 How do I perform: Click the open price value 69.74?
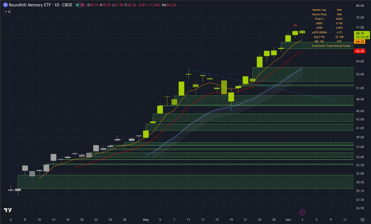coord(95,5)
